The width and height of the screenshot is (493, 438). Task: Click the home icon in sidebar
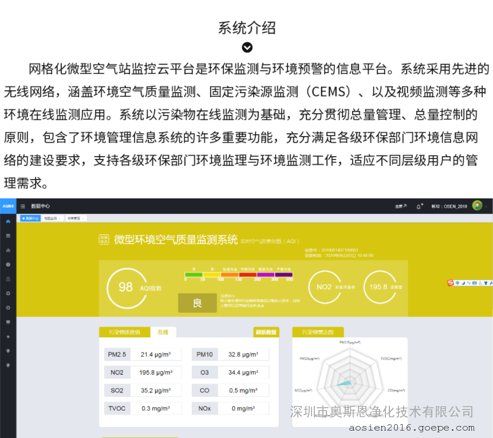point(8,221)
